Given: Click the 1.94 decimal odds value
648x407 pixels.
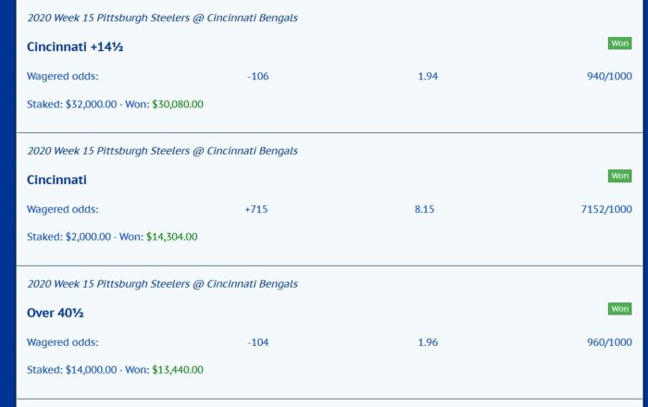Looking at the screenshot, I should (428, 77).
